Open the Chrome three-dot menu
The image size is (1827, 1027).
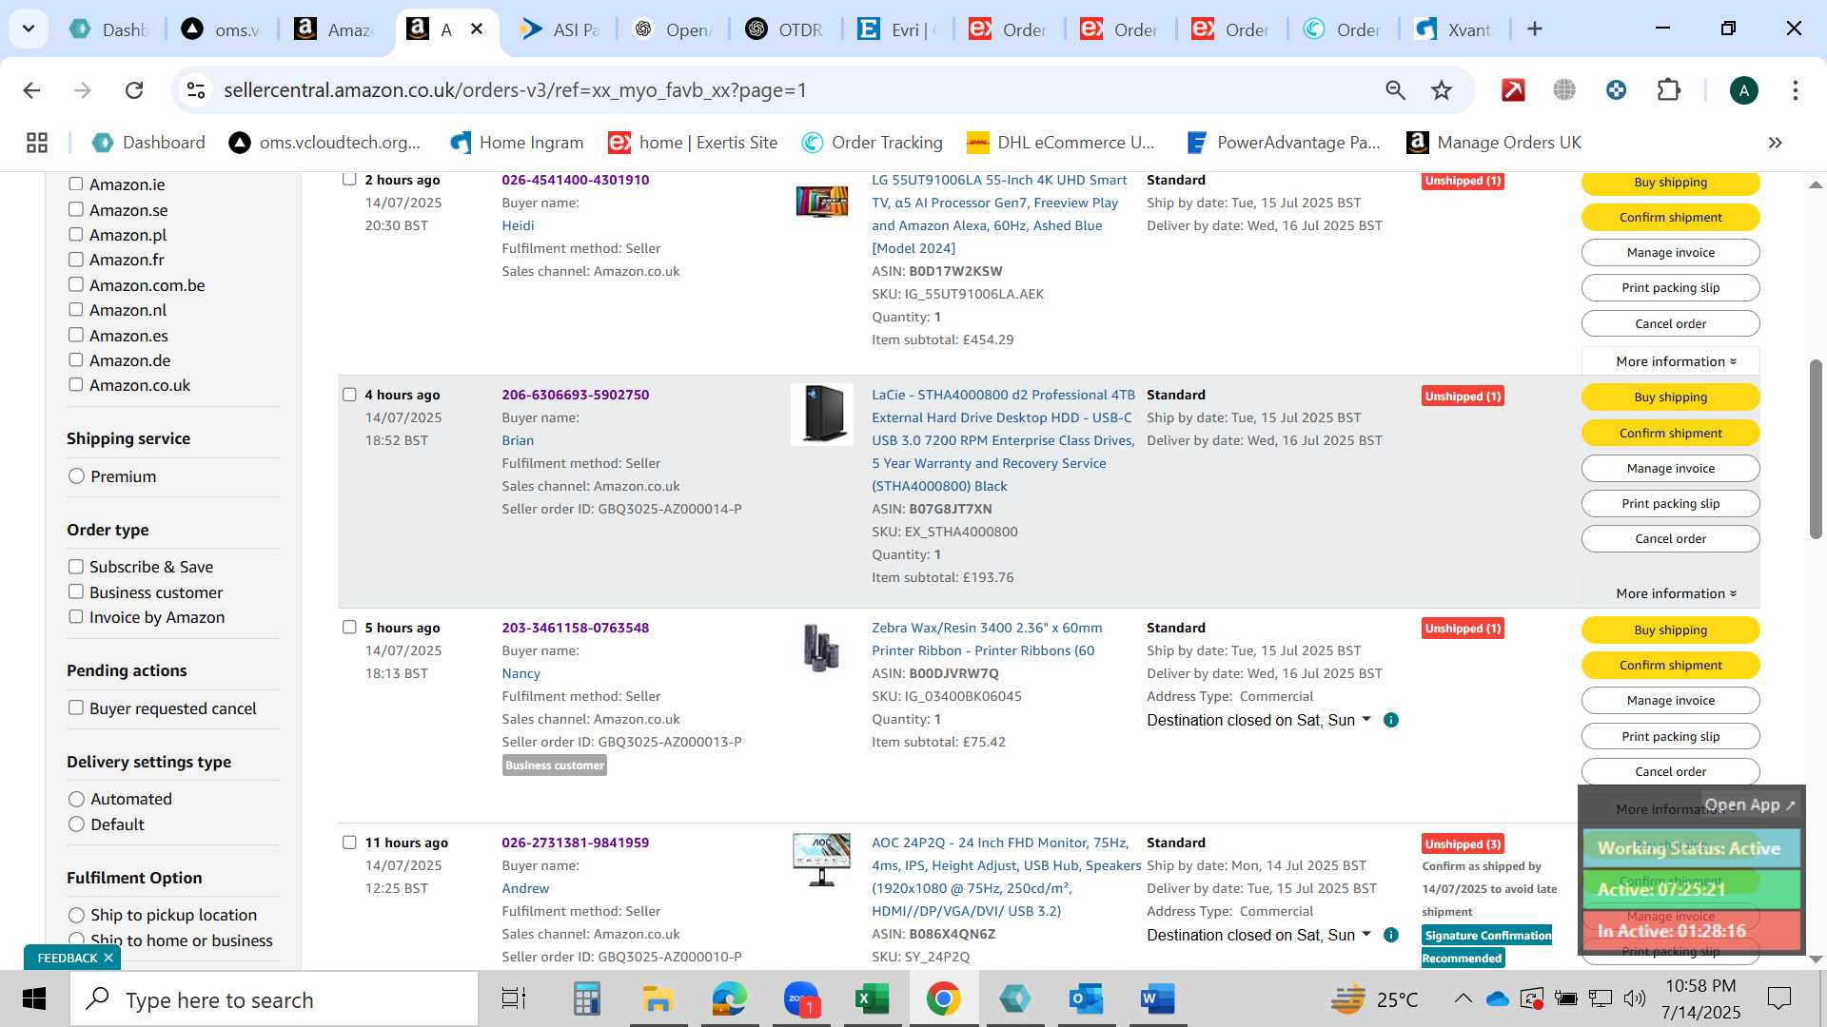point(1795,90)
